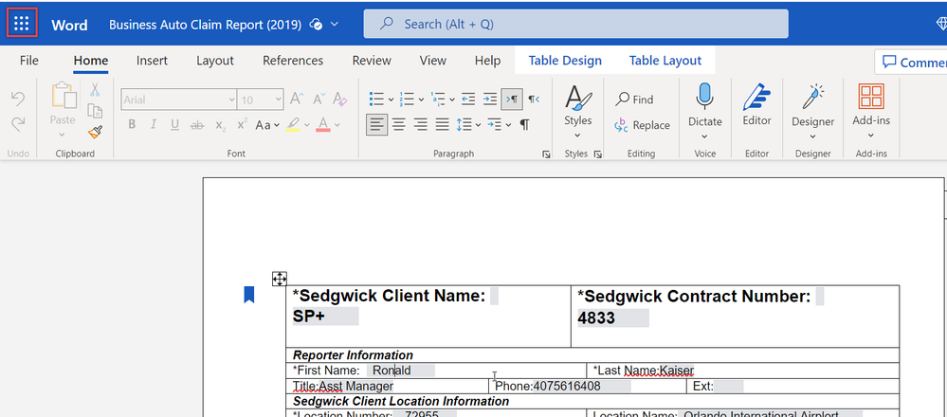Switch to the Table Design tab
Viewport: 947px width, 417px height.
tap(565, 61)
